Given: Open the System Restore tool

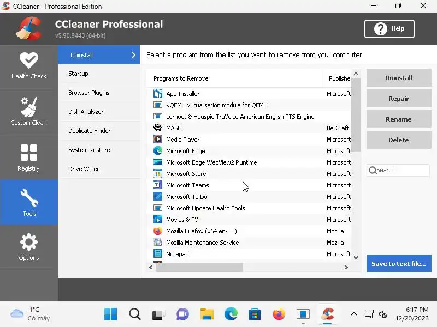Looking at the screenshot, I should [99, 150].
